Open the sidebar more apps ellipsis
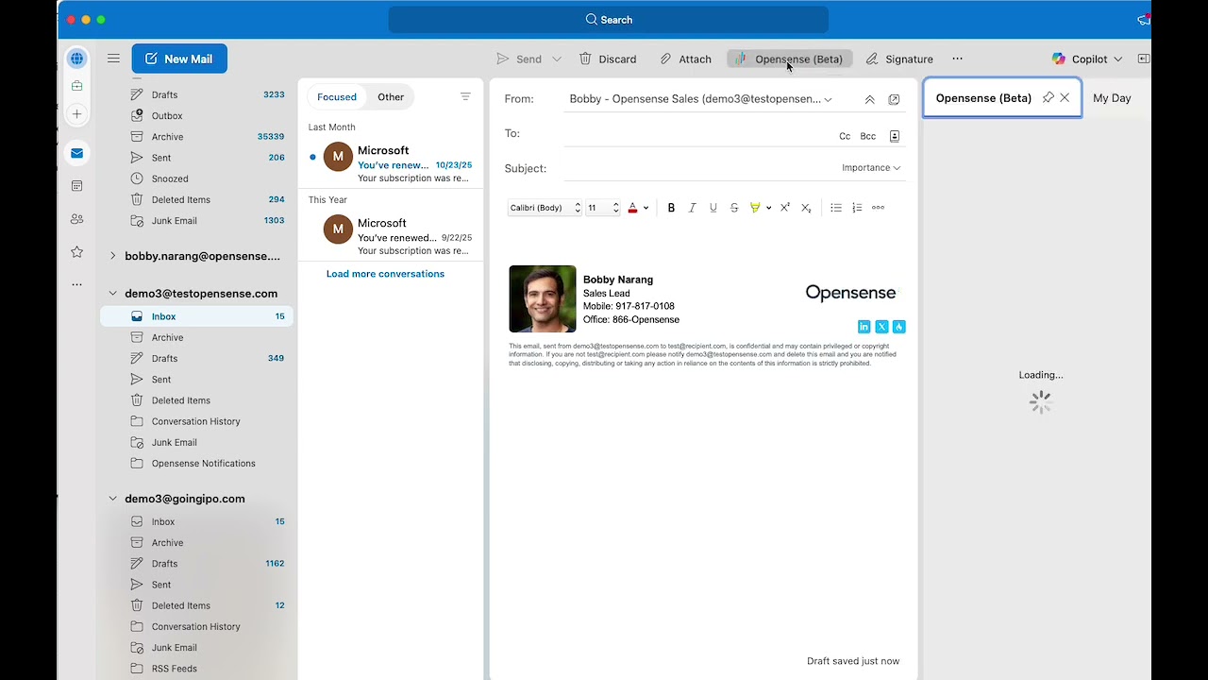Image resolution: width=1208 pixels, height=680 pixels. pos(77,284)
